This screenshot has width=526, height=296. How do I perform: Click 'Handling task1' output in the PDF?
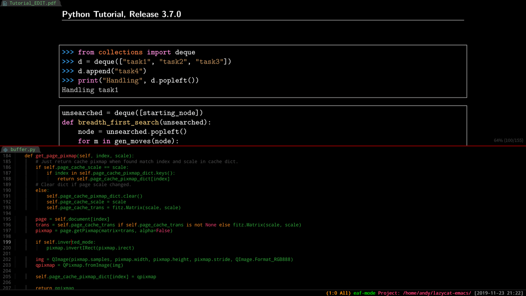[90, 90]
